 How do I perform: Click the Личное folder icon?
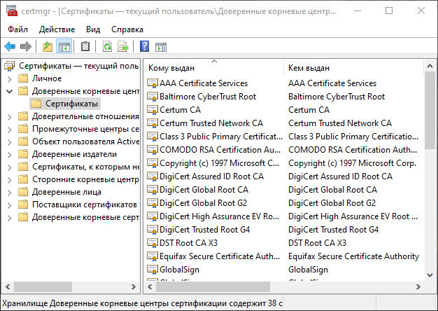[x=23, y=78]
